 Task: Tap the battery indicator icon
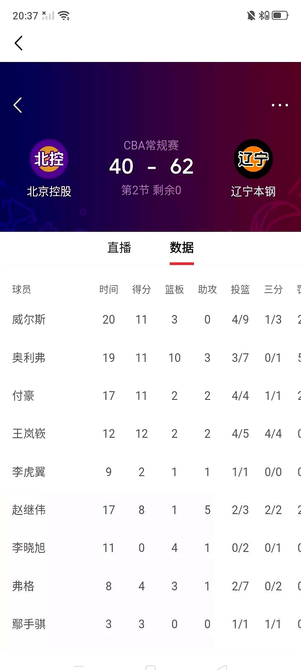coord(279,15)
